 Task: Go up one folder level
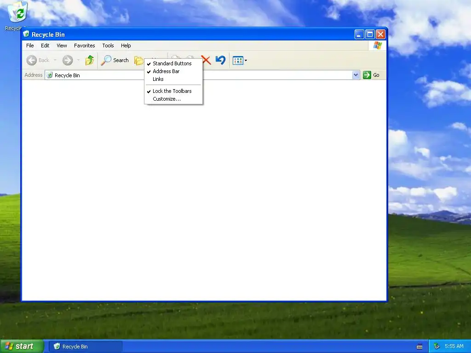point(90,60)
